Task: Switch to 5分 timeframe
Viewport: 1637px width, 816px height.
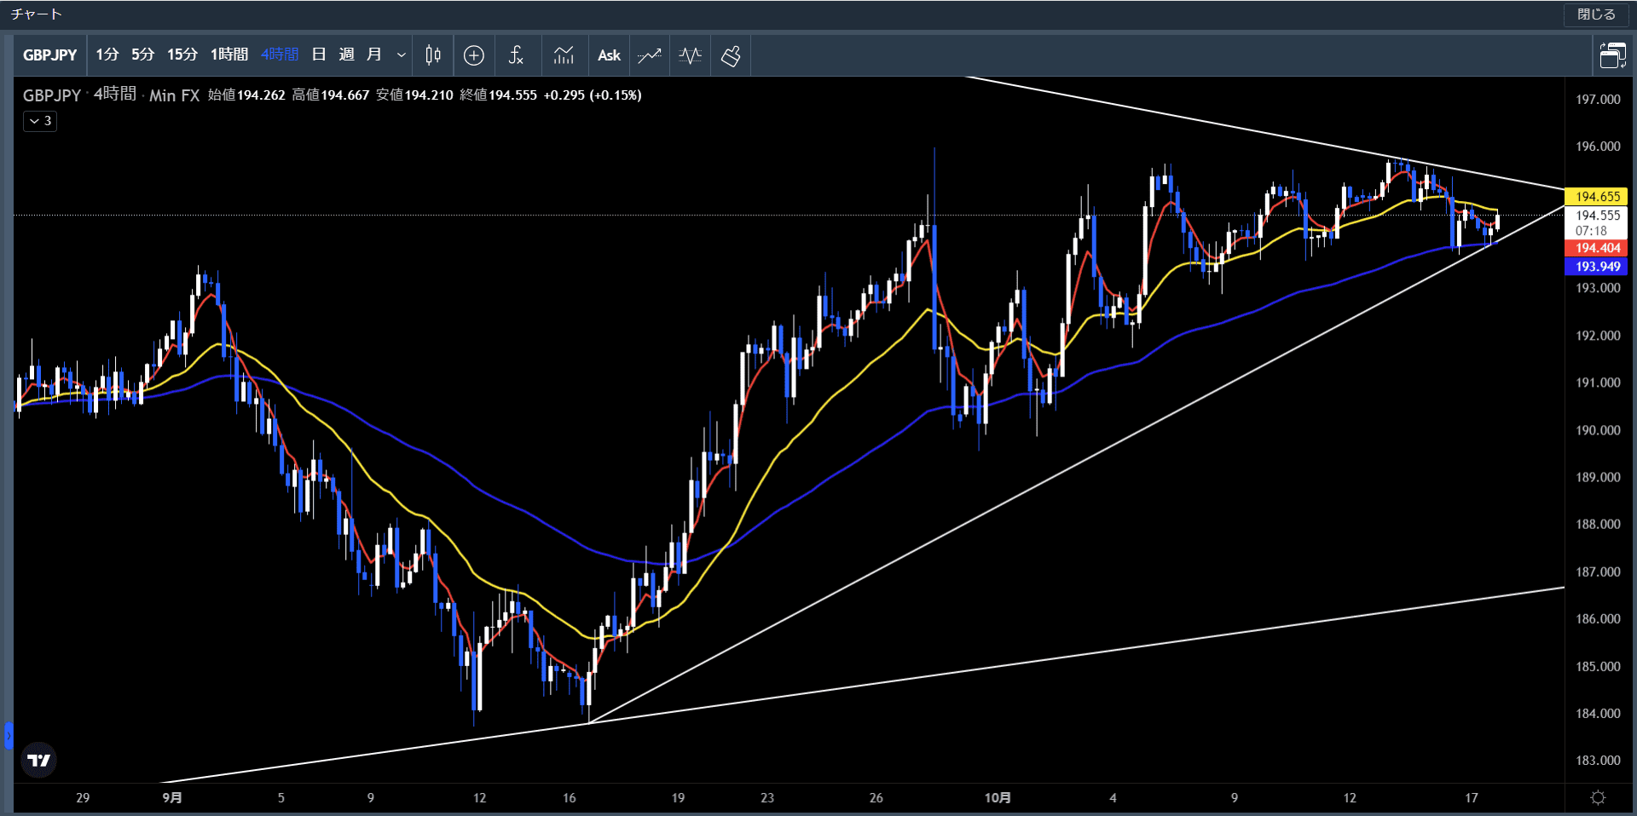Action: pyautogui.click(x=142, y=55)
